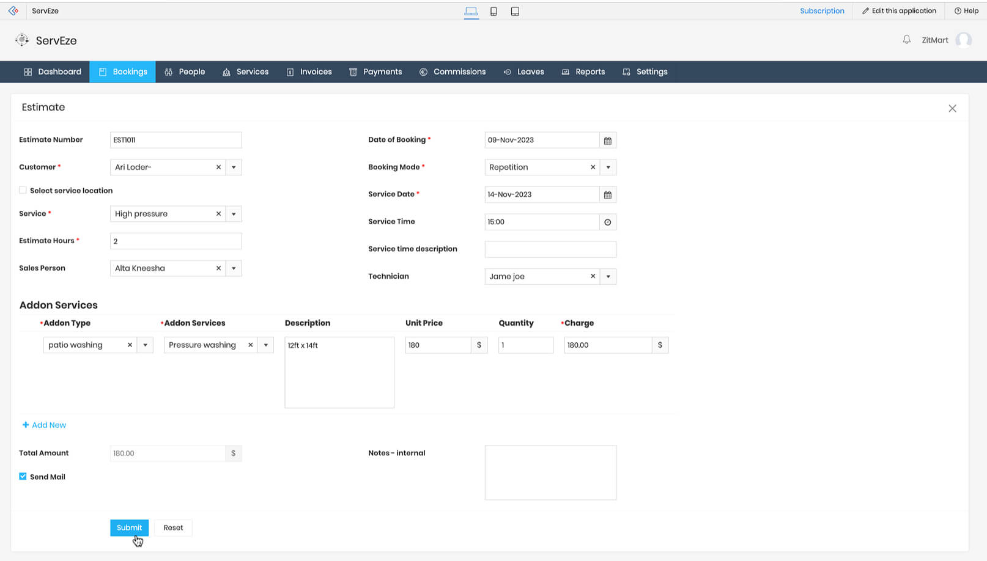Switch to tablet preview icon in top bar
987x561 pixels.
click(516, 10)
